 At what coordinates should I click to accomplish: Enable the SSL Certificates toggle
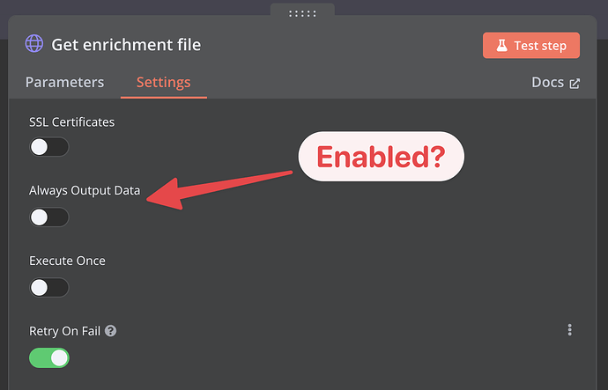pos(49,147)
